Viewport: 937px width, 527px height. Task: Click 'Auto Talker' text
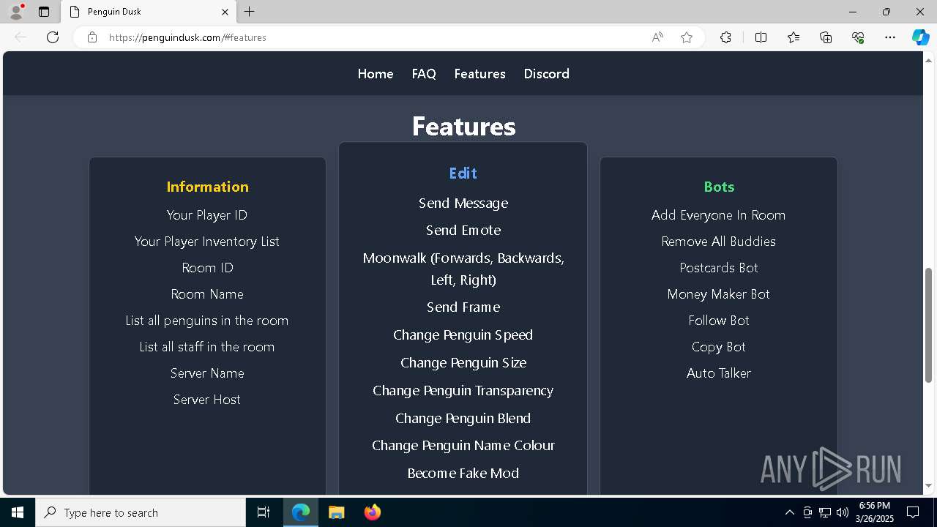pyautogui.click(x=719, y=373)
